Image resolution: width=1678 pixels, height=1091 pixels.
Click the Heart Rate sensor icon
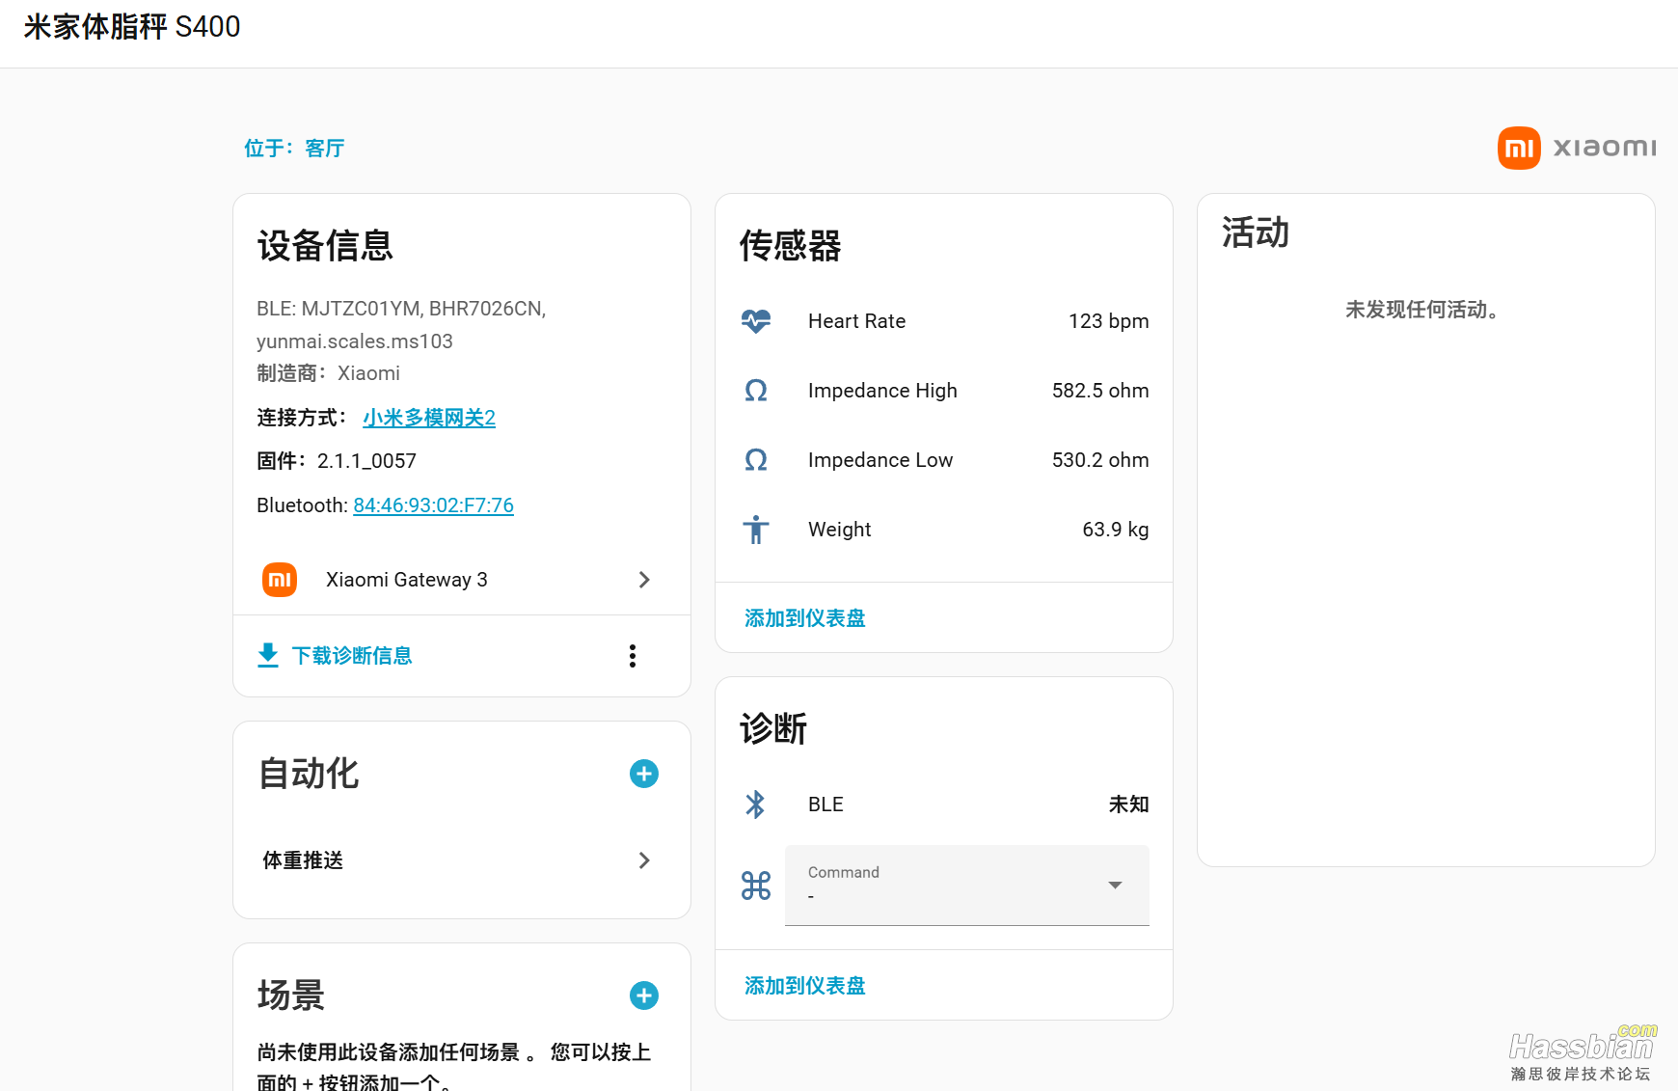click(756, 321)
